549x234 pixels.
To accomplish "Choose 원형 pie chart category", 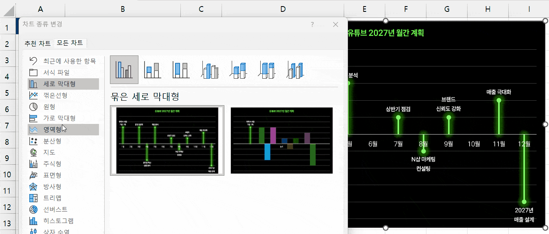I will coord(52,107).
